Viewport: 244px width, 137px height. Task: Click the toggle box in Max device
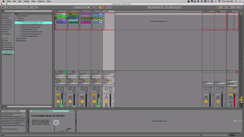click(56, 123)
